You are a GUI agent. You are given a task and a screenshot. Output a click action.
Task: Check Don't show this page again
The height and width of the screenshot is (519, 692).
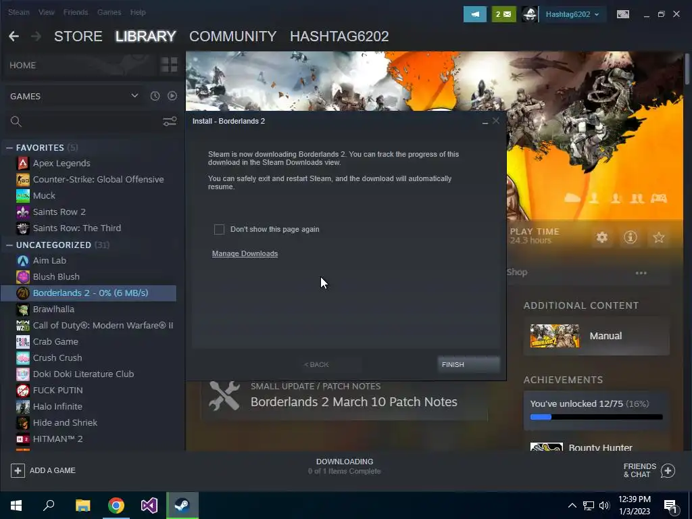(x=219, y=230)
